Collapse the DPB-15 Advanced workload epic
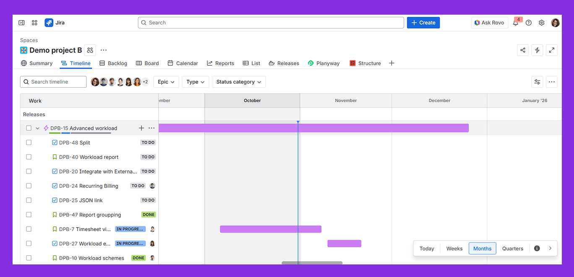Image resolution: width=574 pixels, height=277 pixels. [37, 128]
